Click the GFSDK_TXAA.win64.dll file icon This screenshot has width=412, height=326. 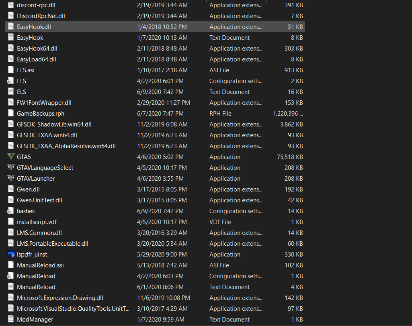[11, 135]
